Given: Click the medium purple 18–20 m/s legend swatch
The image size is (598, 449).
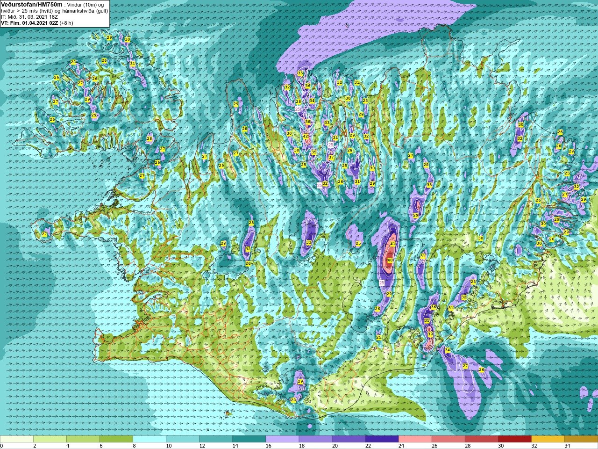Looking at the screenshot, I should [x=315, y=439].
